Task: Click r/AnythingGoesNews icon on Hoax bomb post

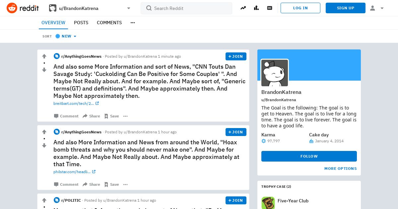Action: (57, 132)
